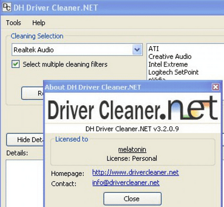224x207 pixels.
Task: Click inside the Details text area
Action: point(24,183)
